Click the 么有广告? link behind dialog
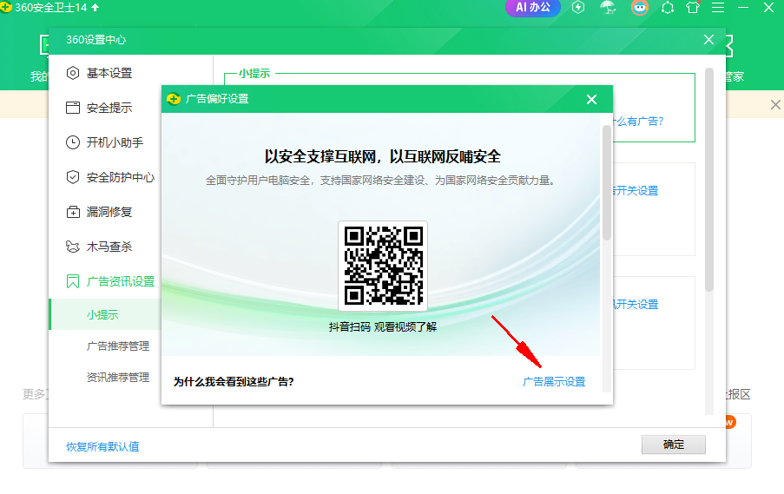Image resolution: width=784 pixels, height=494 pixels. [x=639, y=122]
